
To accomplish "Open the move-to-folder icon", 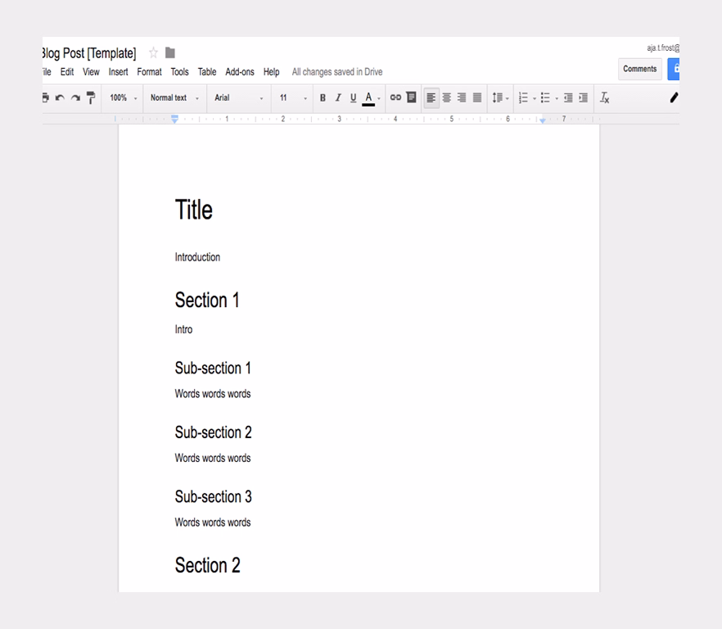I will click(x=170, y=53).
